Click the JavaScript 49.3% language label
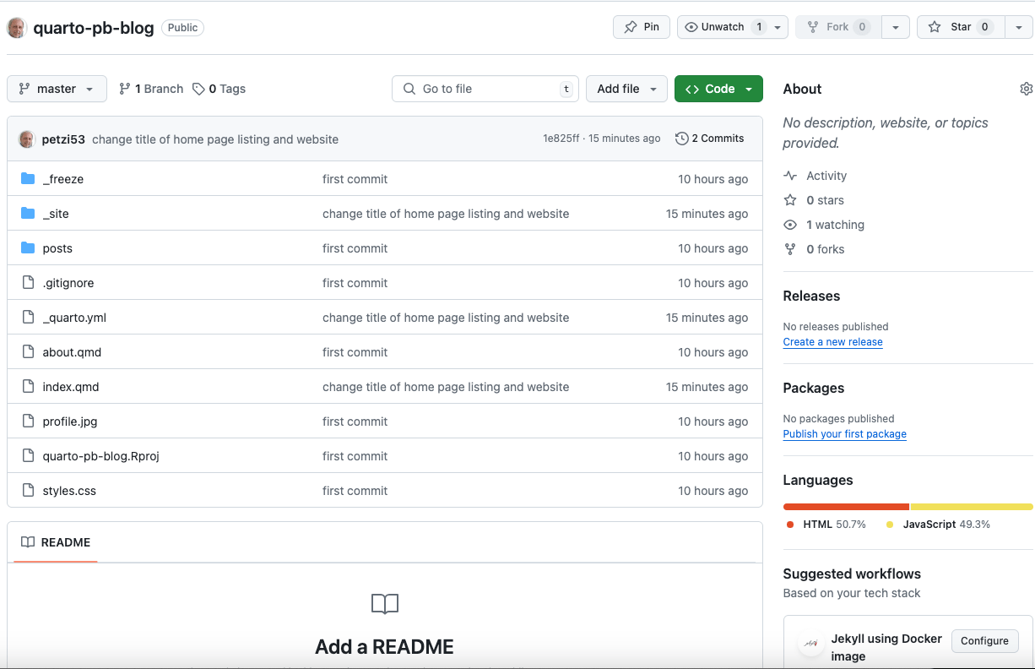1035x669 pixels. (938, 525)
